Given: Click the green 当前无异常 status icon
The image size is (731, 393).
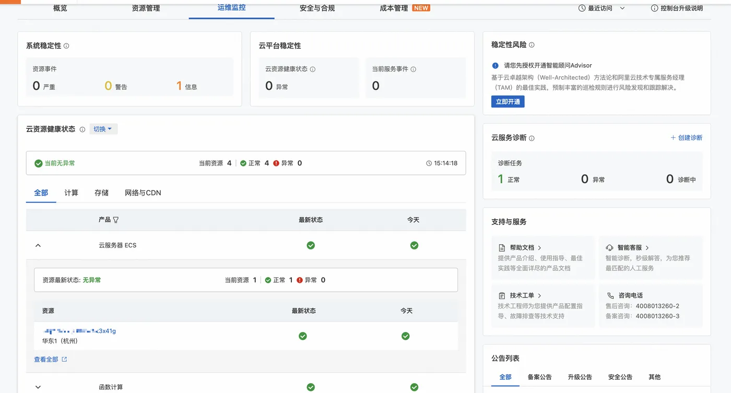Looking at the screenshot, I should 38,163.
